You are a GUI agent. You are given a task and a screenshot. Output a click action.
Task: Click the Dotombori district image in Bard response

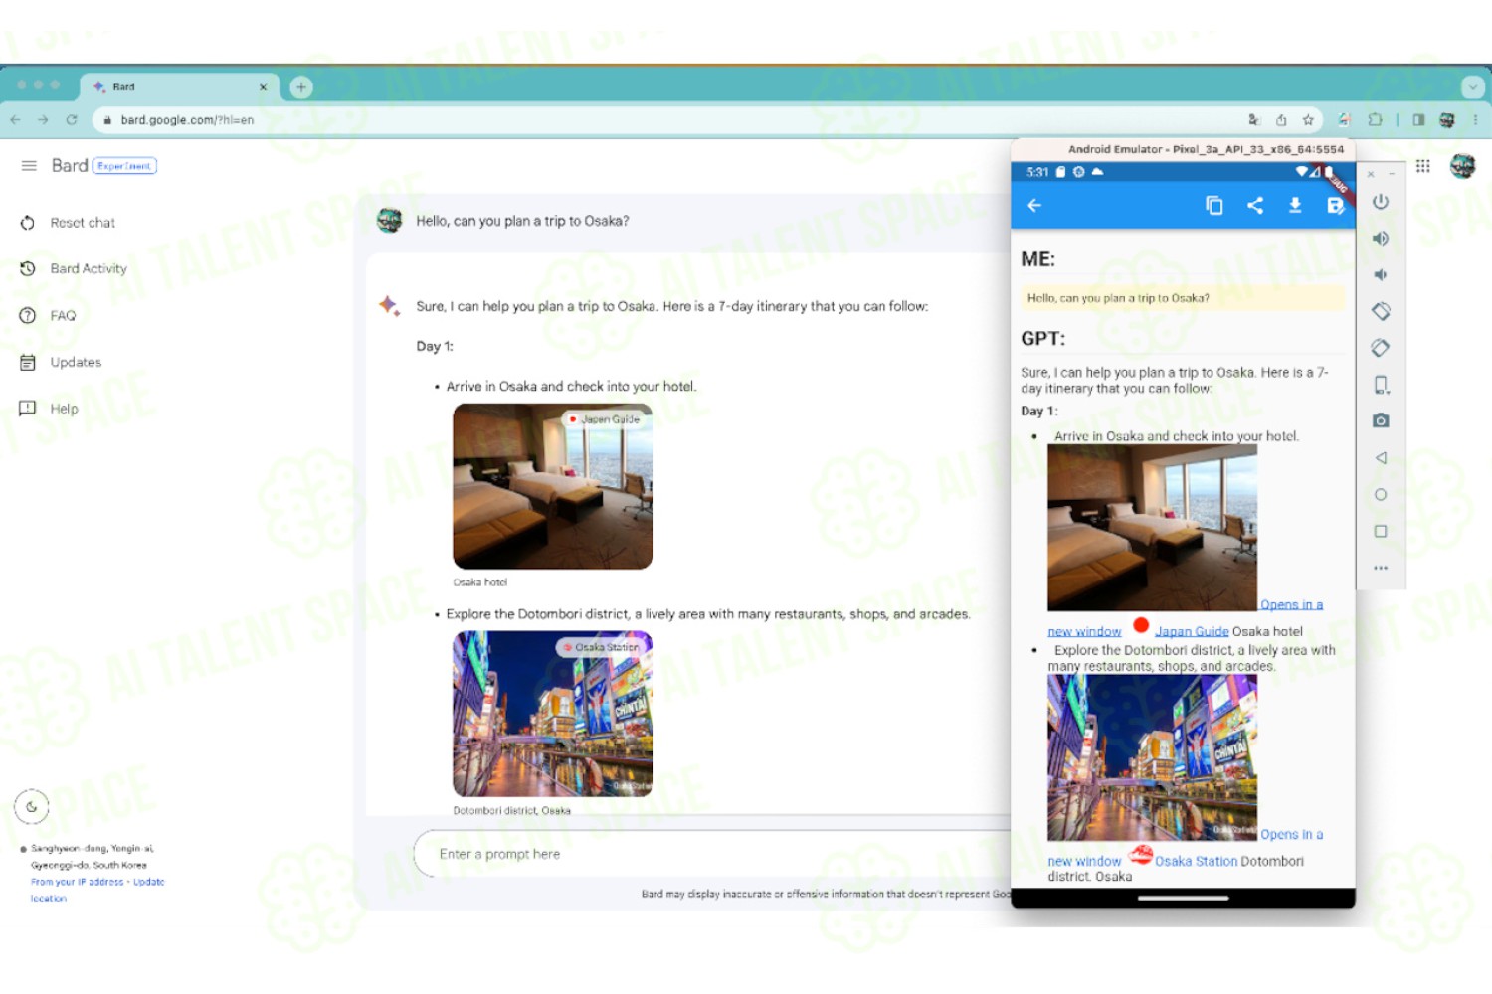click(x=553, y=714)
